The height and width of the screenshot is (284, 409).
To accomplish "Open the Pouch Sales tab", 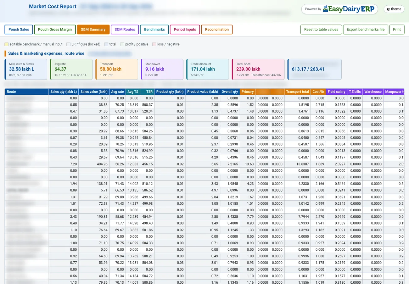I will (19, 30).
